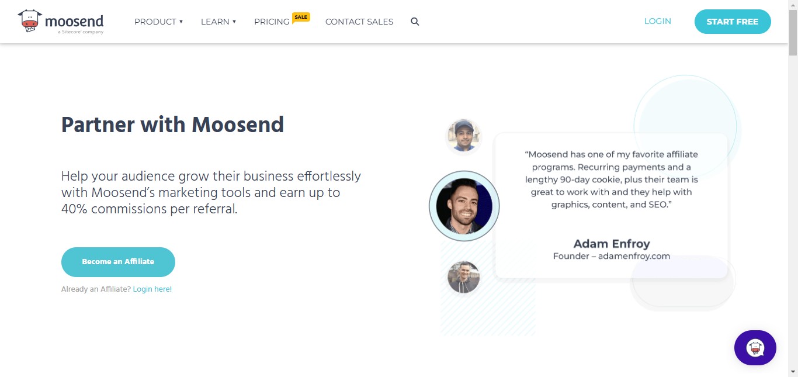Click the START FREE button
The height and width of the screenshot is (377, 798).
(x=733, y=22)
